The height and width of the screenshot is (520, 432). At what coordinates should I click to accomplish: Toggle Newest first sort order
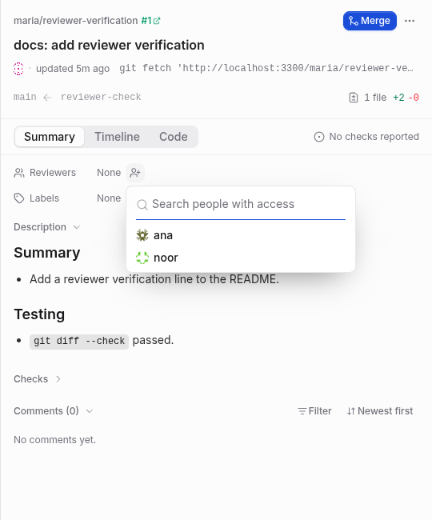point(380,411)
